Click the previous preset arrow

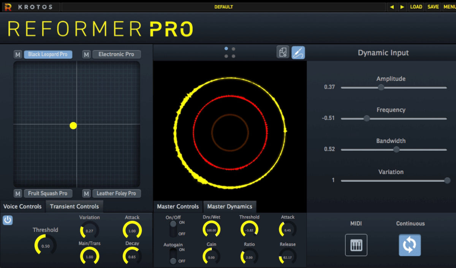tap(392, 6)
